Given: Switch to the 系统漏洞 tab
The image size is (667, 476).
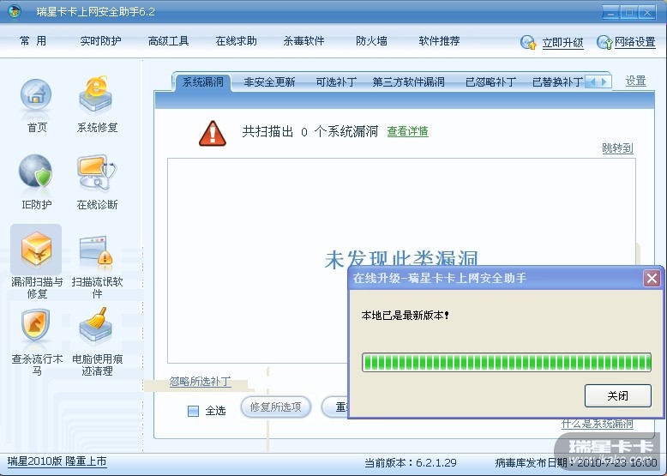Looking at the screenshot, I should tap(202, 82).
